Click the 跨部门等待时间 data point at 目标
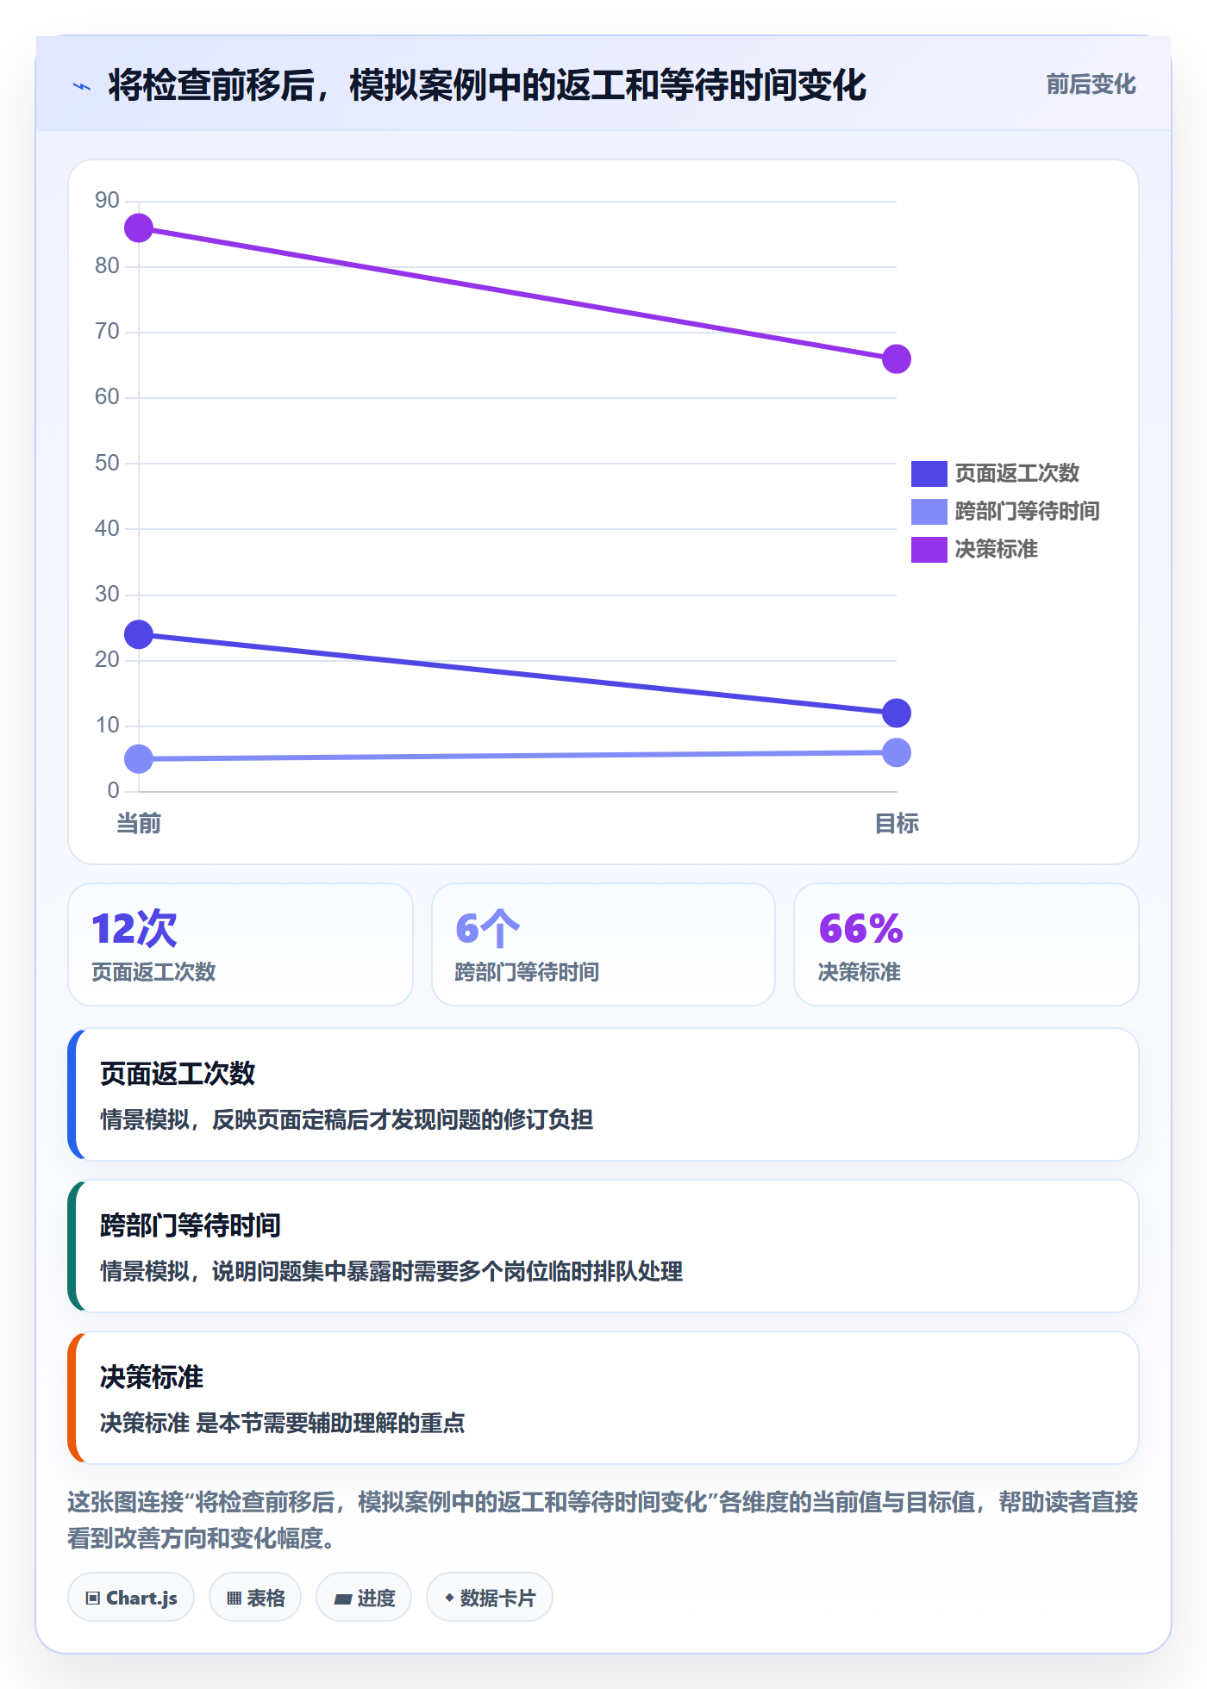 pyautogui.click(x=897, y=753)
